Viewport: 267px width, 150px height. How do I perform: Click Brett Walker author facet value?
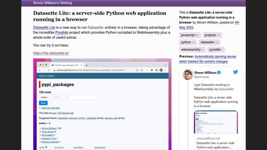[48, 135]
